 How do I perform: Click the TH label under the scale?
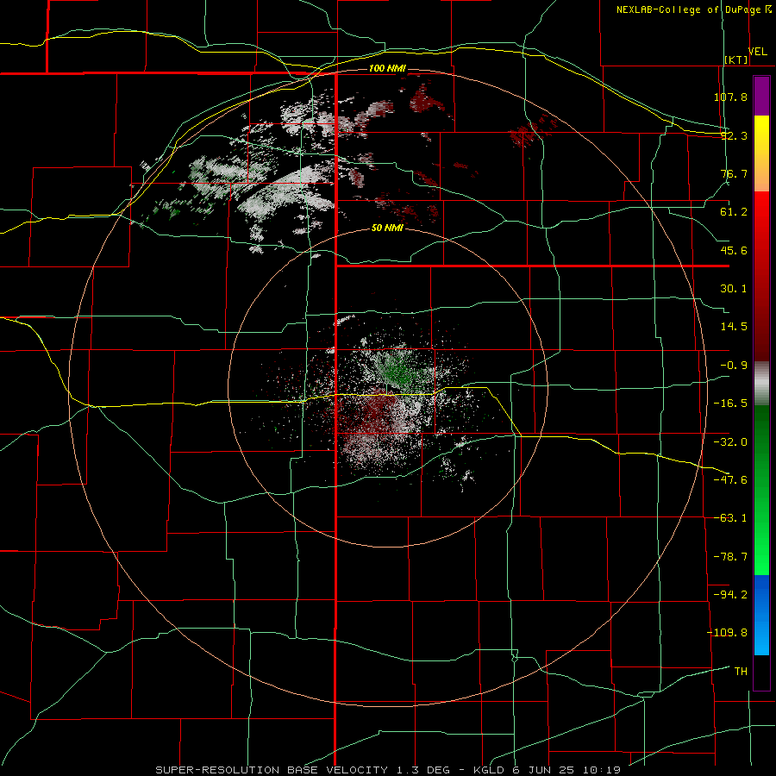point(741,671)
